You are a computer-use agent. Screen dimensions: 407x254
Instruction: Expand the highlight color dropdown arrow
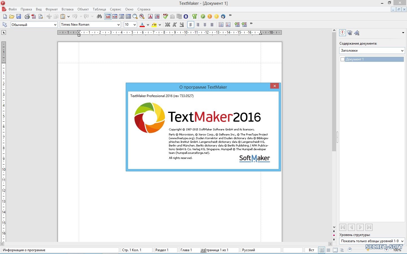pos(160,25)
